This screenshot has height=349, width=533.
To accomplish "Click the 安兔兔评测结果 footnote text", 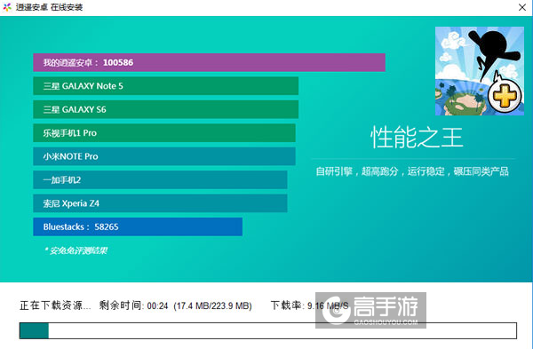I will click(76, 250).
